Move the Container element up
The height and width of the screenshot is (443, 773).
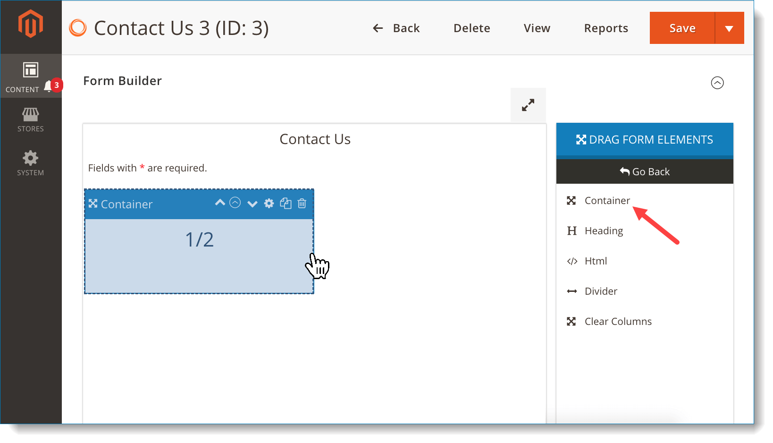coord(220,203)
